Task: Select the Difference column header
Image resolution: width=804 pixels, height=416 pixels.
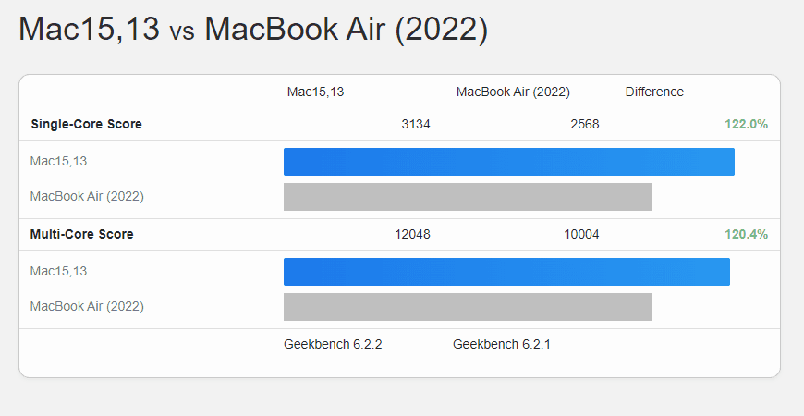Action: coord(654,92)
